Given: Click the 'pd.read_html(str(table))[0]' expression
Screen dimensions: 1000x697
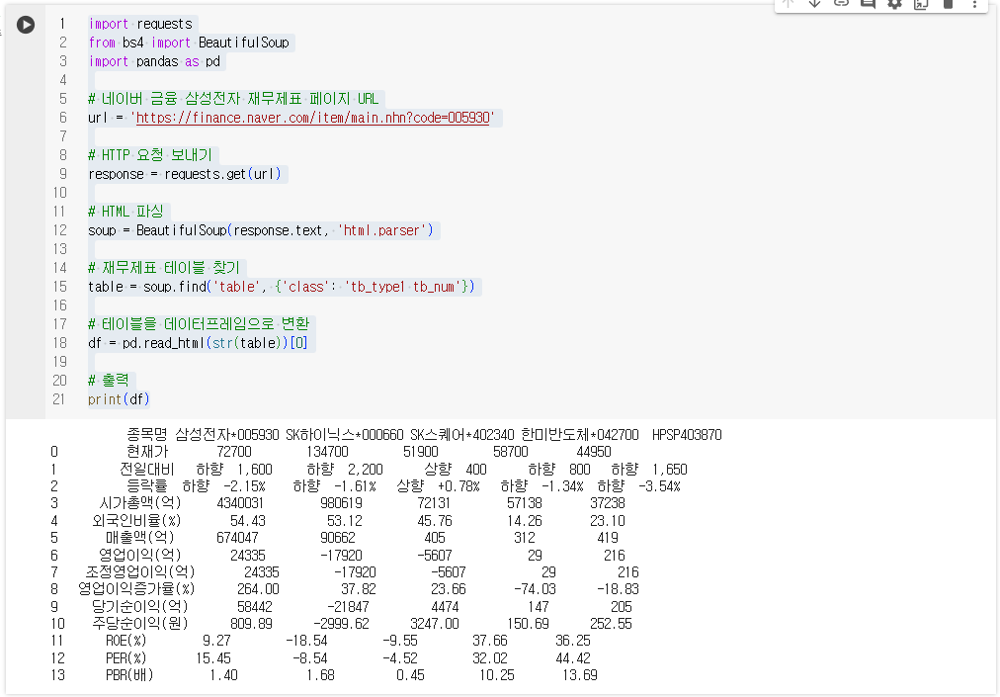Looking at the screenshot, I should pos(214,343).
